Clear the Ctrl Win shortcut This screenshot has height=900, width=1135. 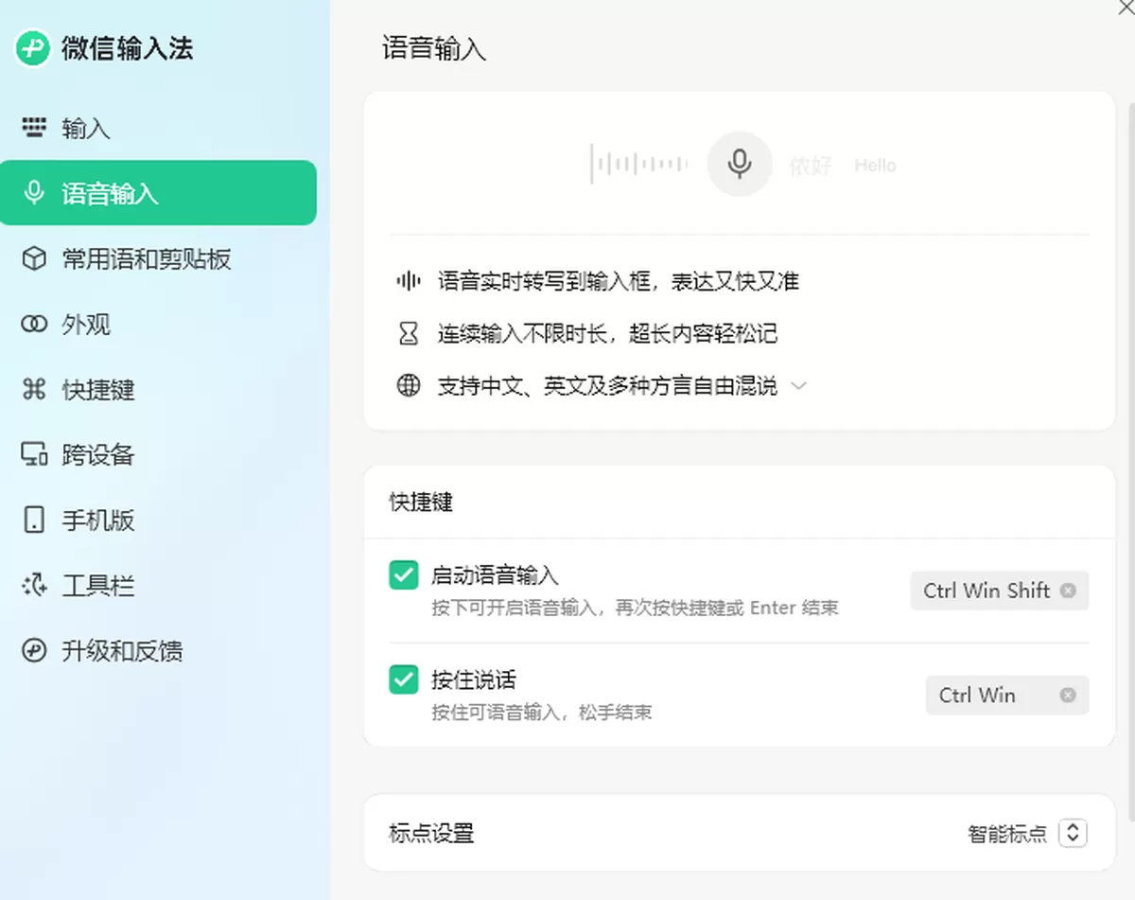tap(1068, 695)
